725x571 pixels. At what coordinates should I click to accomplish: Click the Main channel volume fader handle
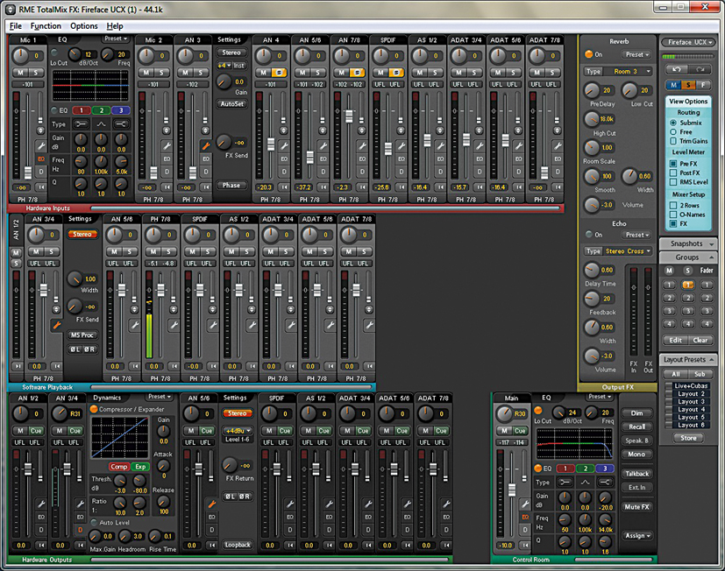[512, 490]
